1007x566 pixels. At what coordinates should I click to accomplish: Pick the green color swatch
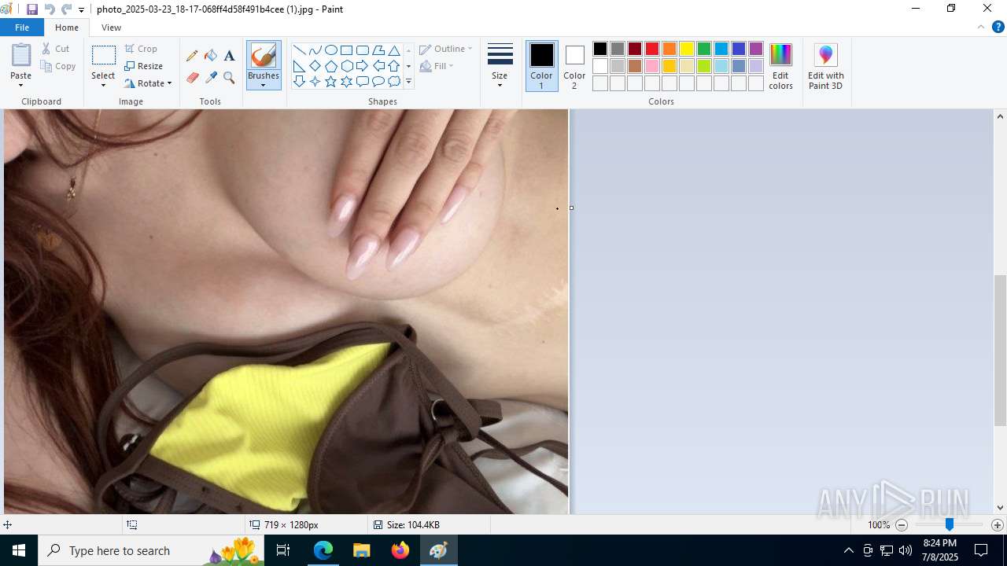click(704, 49)
